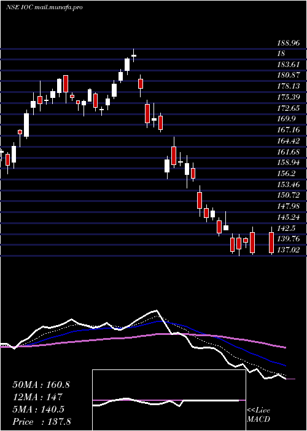Click the '50MA : 160.8' readout
Image resolution: width=307 pixels, height=431 pixels.
coord(41,385)
